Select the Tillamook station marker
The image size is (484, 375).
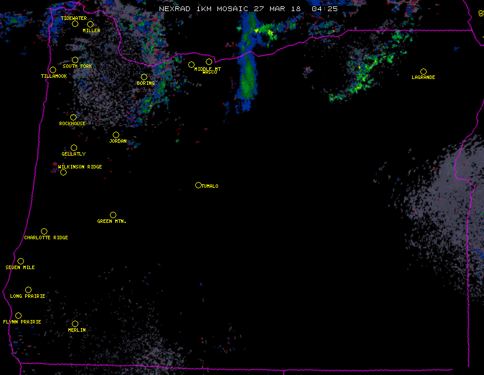point(53,70)
